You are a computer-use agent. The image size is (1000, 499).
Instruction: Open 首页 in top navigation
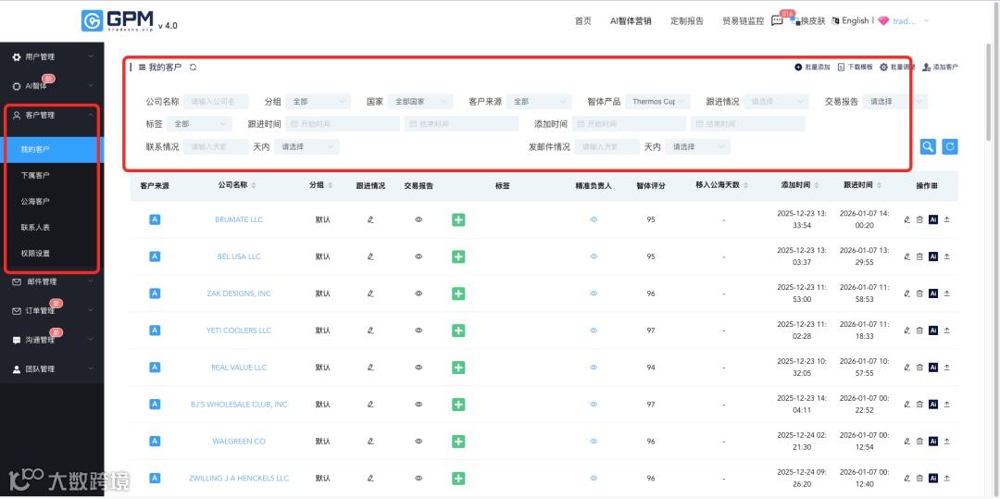tap(583, 21)
